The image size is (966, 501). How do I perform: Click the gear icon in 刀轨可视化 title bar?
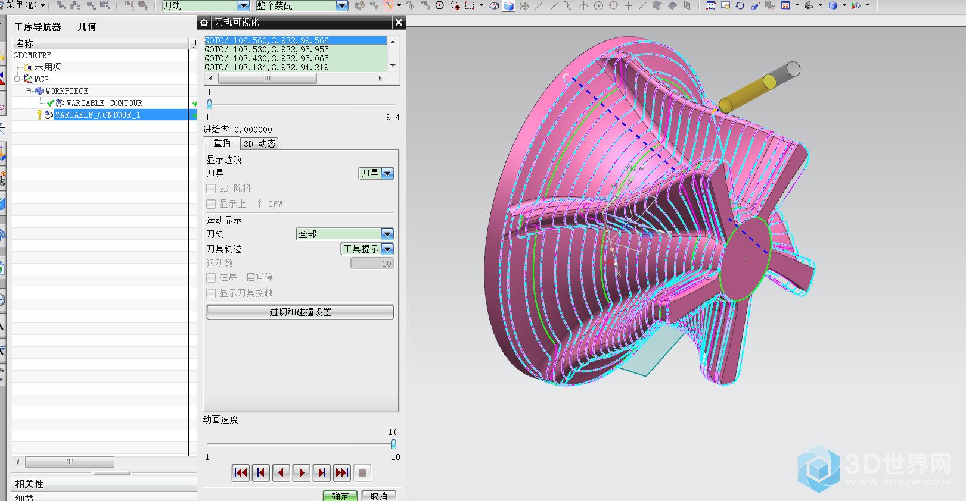(x=204, y=23)
